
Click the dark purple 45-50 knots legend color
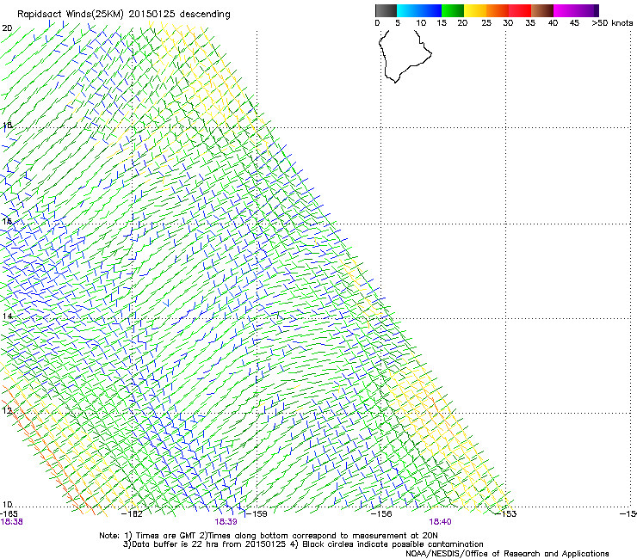(587, 10)
